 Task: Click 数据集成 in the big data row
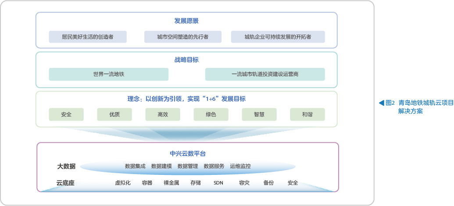[135, 167]
